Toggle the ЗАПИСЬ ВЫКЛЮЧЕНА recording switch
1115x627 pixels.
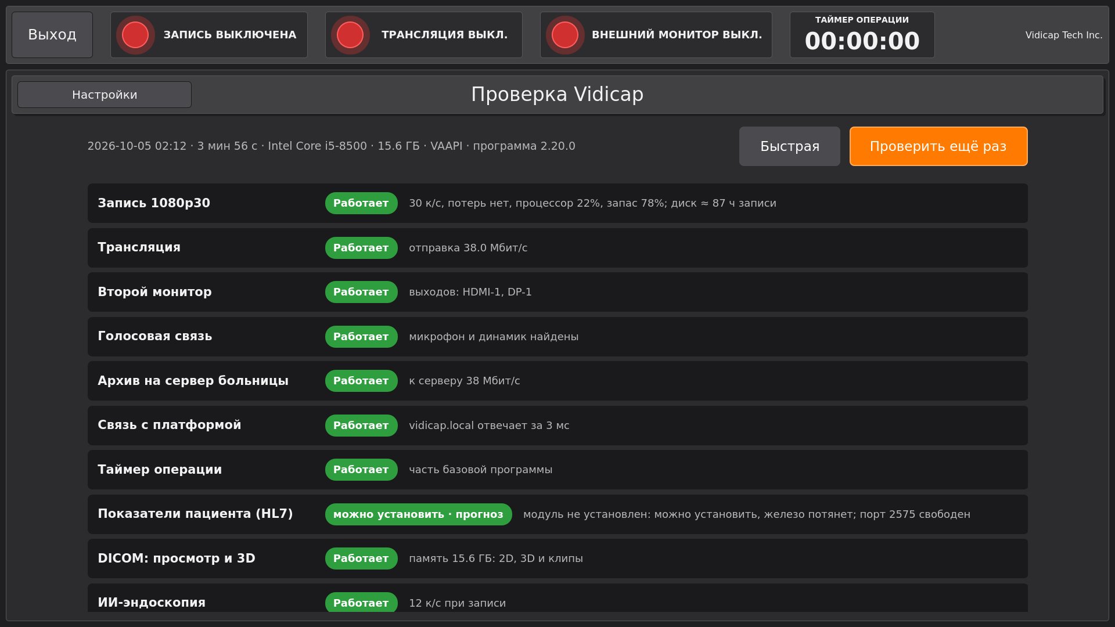(209, 35)
